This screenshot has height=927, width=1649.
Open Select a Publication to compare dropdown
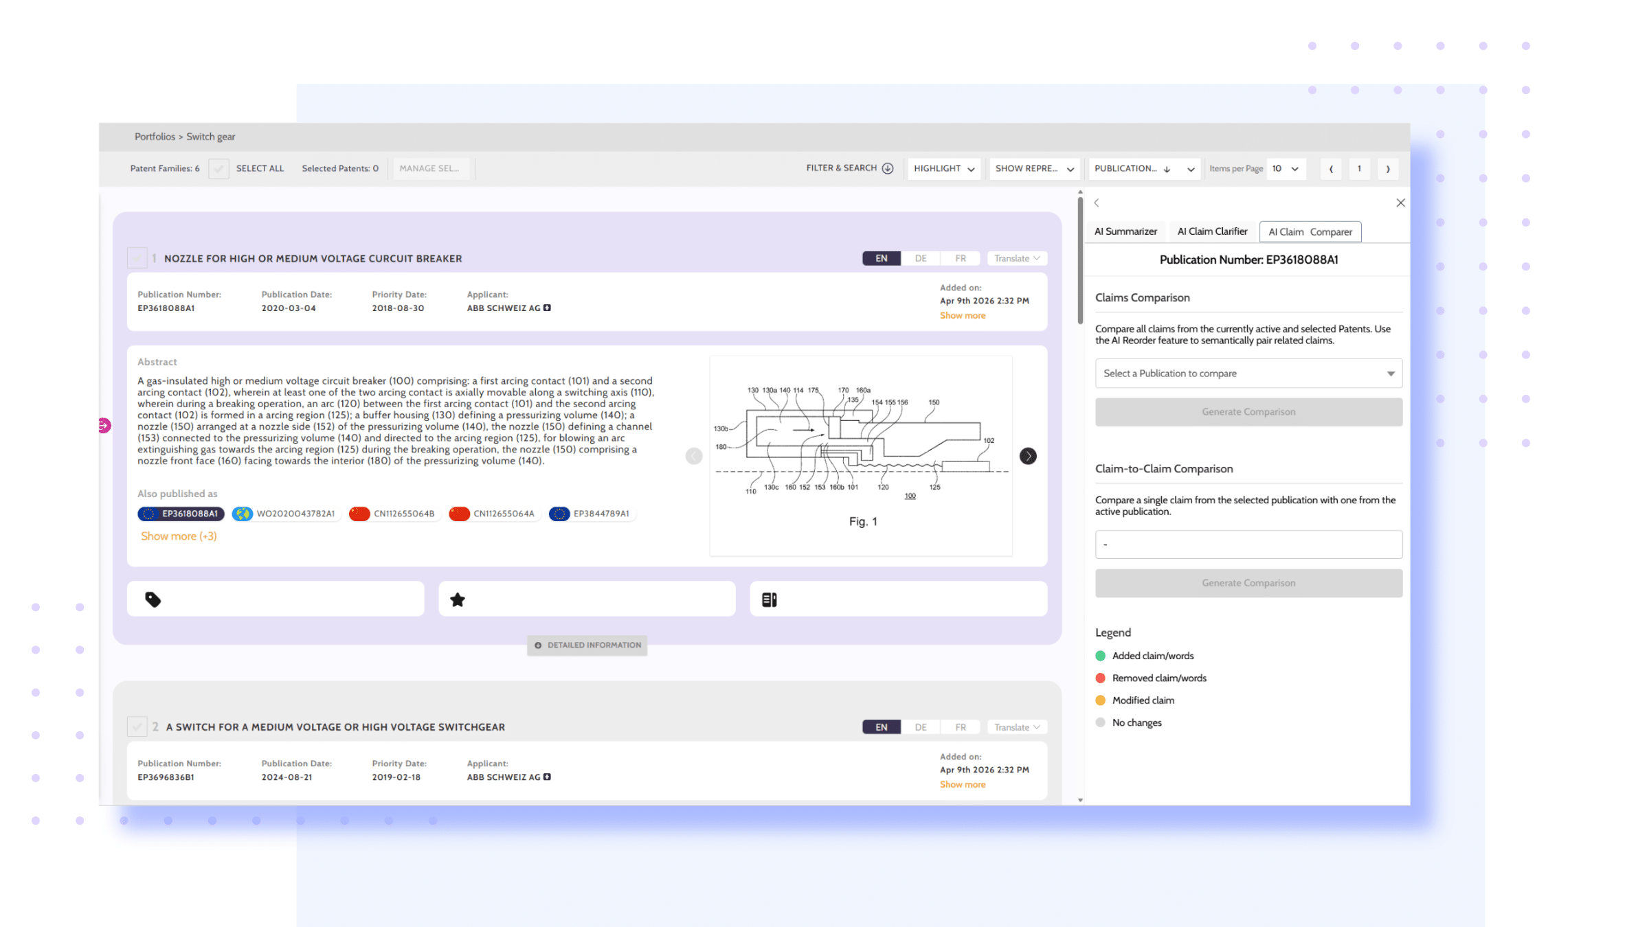coord(1248,374)
